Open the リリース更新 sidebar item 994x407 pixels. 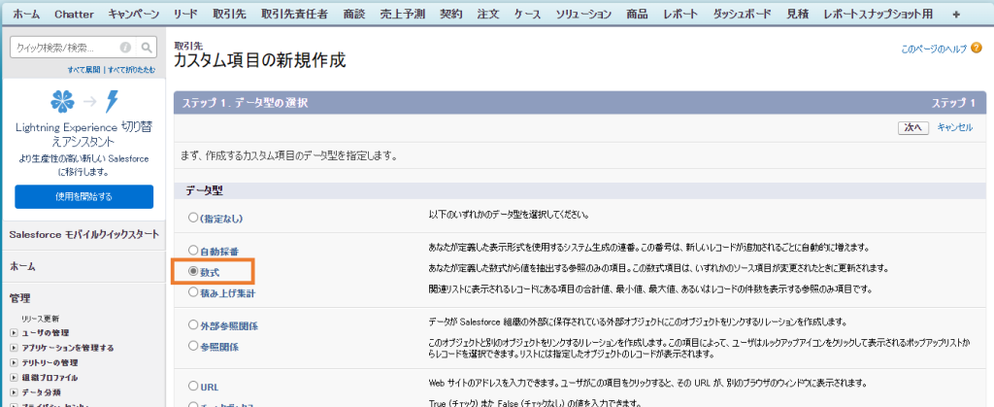(x=40, y=319)
